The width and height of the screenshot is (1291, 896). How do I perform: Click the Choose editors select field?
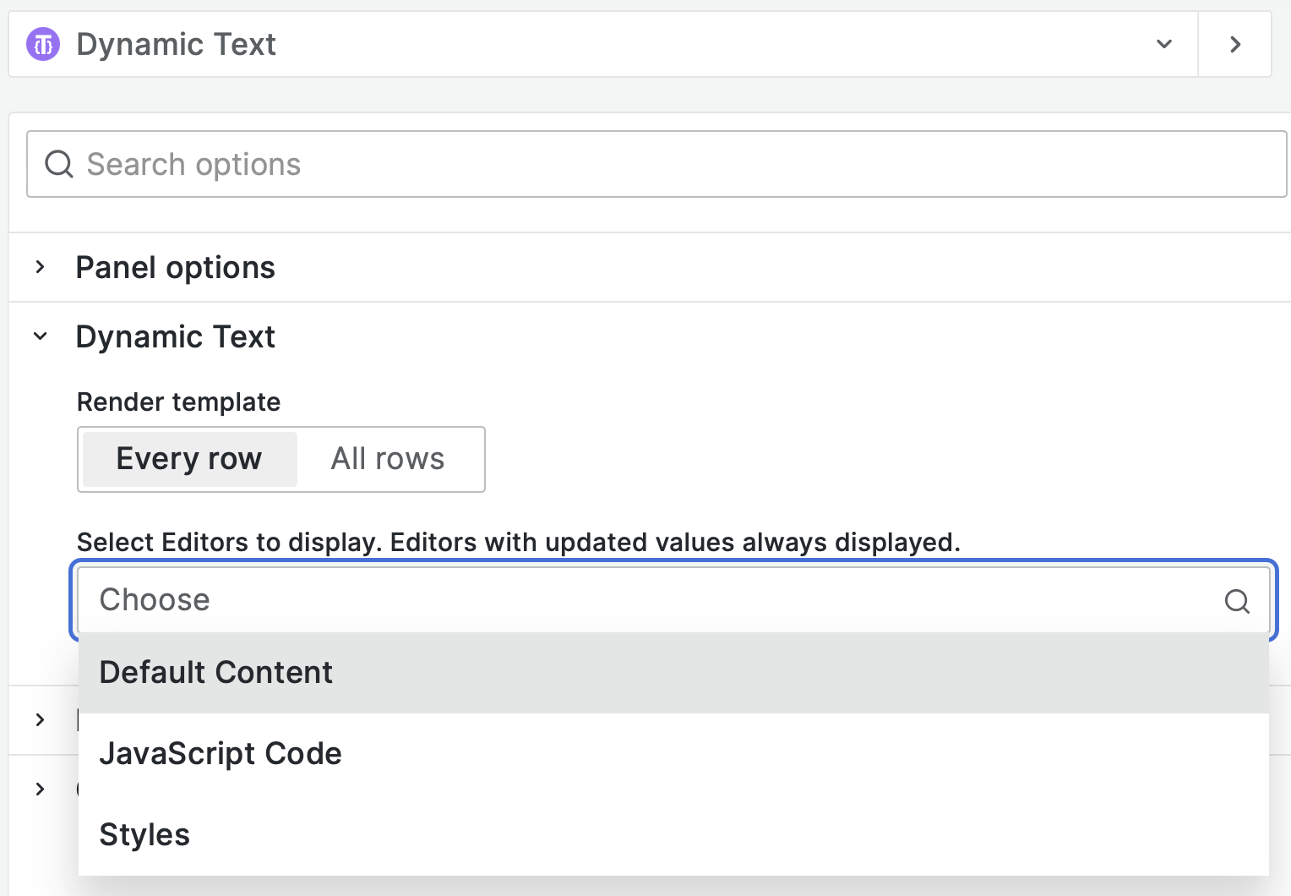673,600
